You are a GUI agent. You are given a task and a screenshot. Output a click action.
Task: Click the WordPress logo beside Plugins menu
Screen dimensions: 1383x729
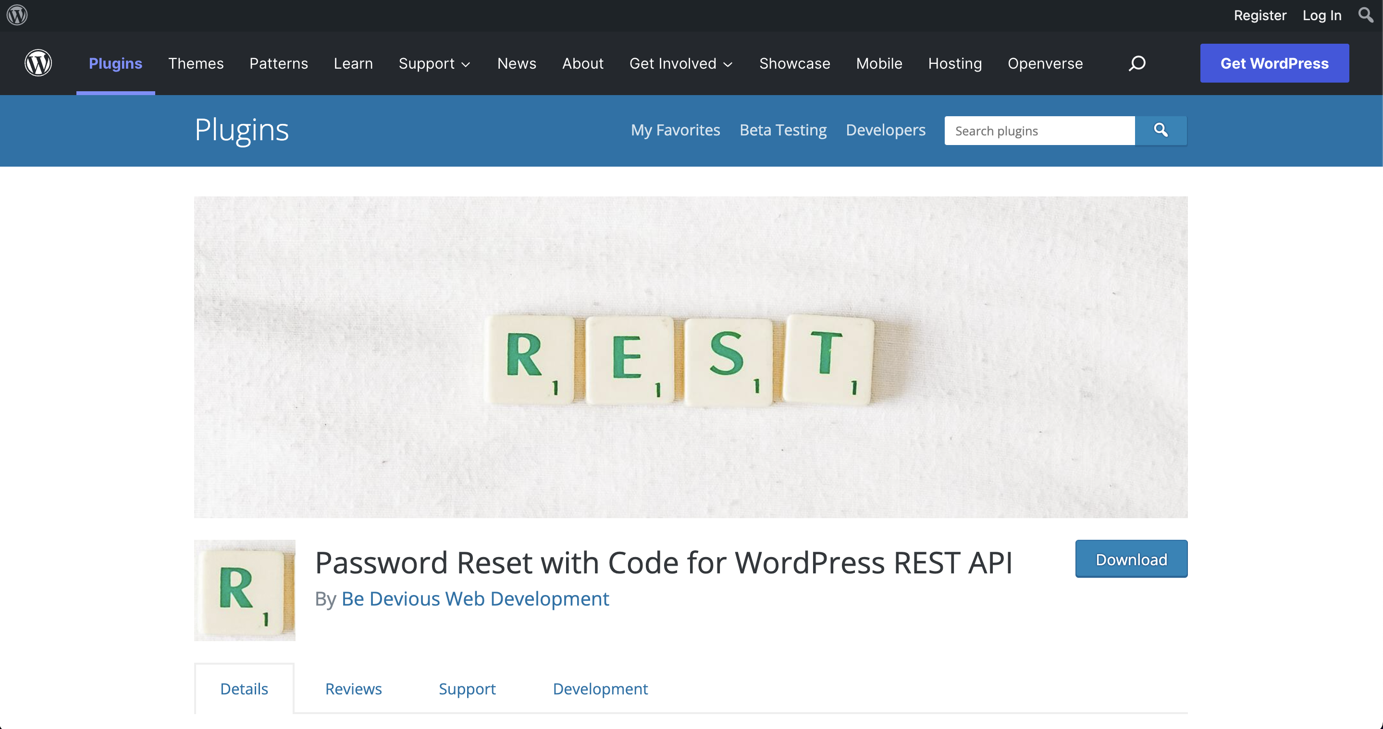(x=38, y=63)
